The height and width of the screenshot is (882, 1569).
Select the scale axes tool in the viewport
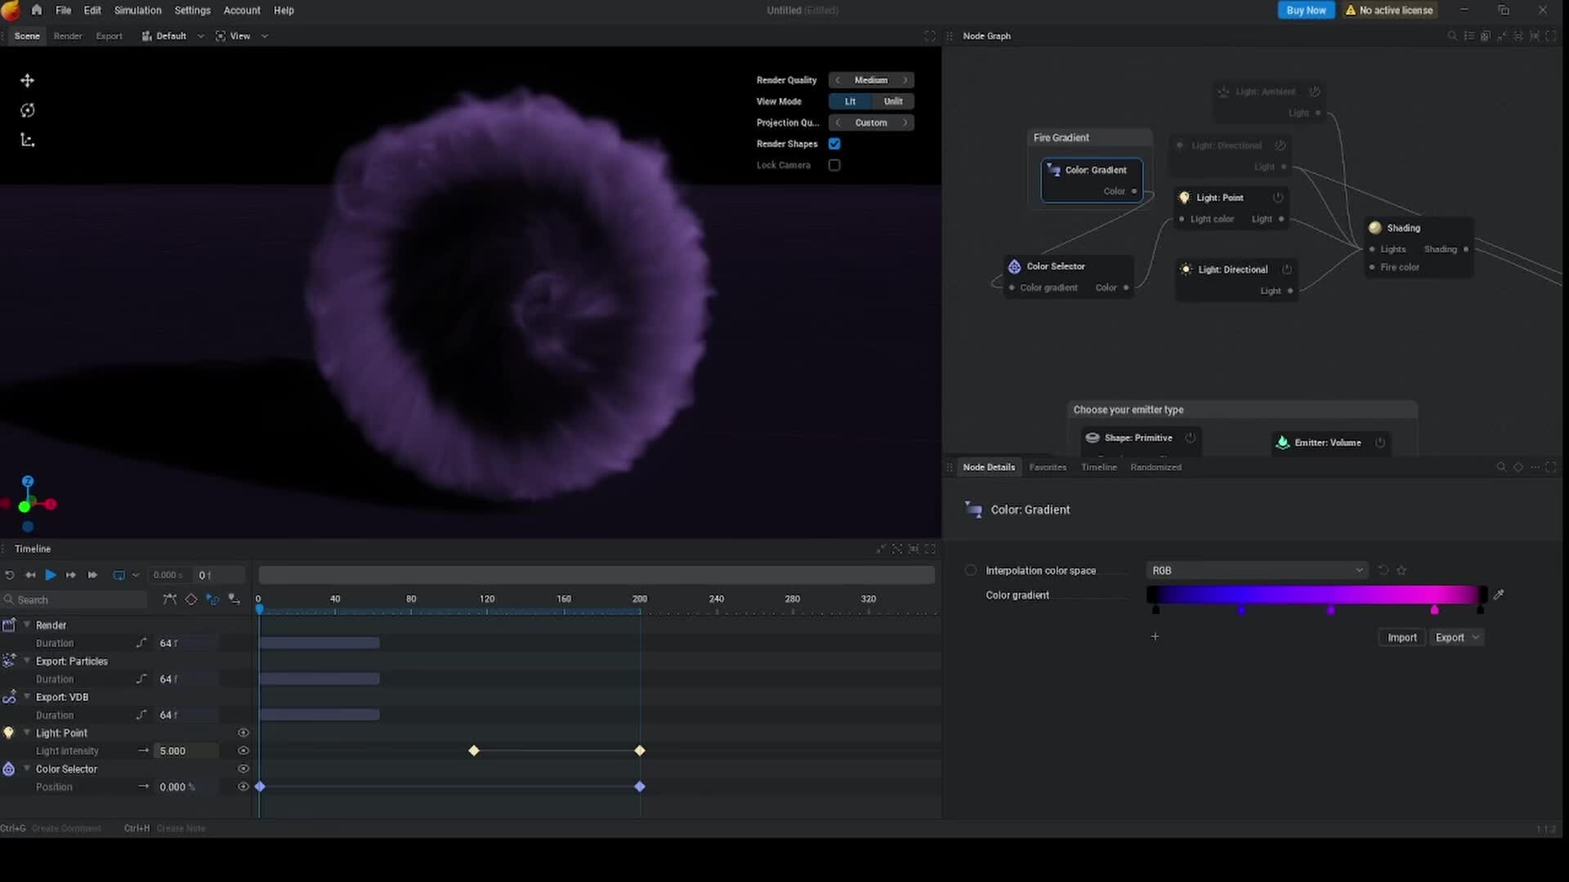pyautogui.click(x=27, y=140)
